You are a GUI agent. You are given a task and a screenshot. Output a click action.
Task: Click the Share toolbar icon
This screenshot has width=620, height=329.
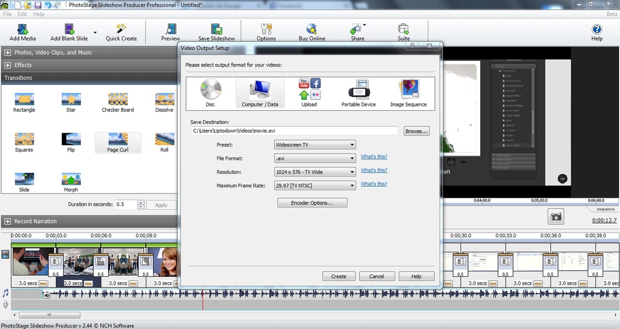coord(357,32)
